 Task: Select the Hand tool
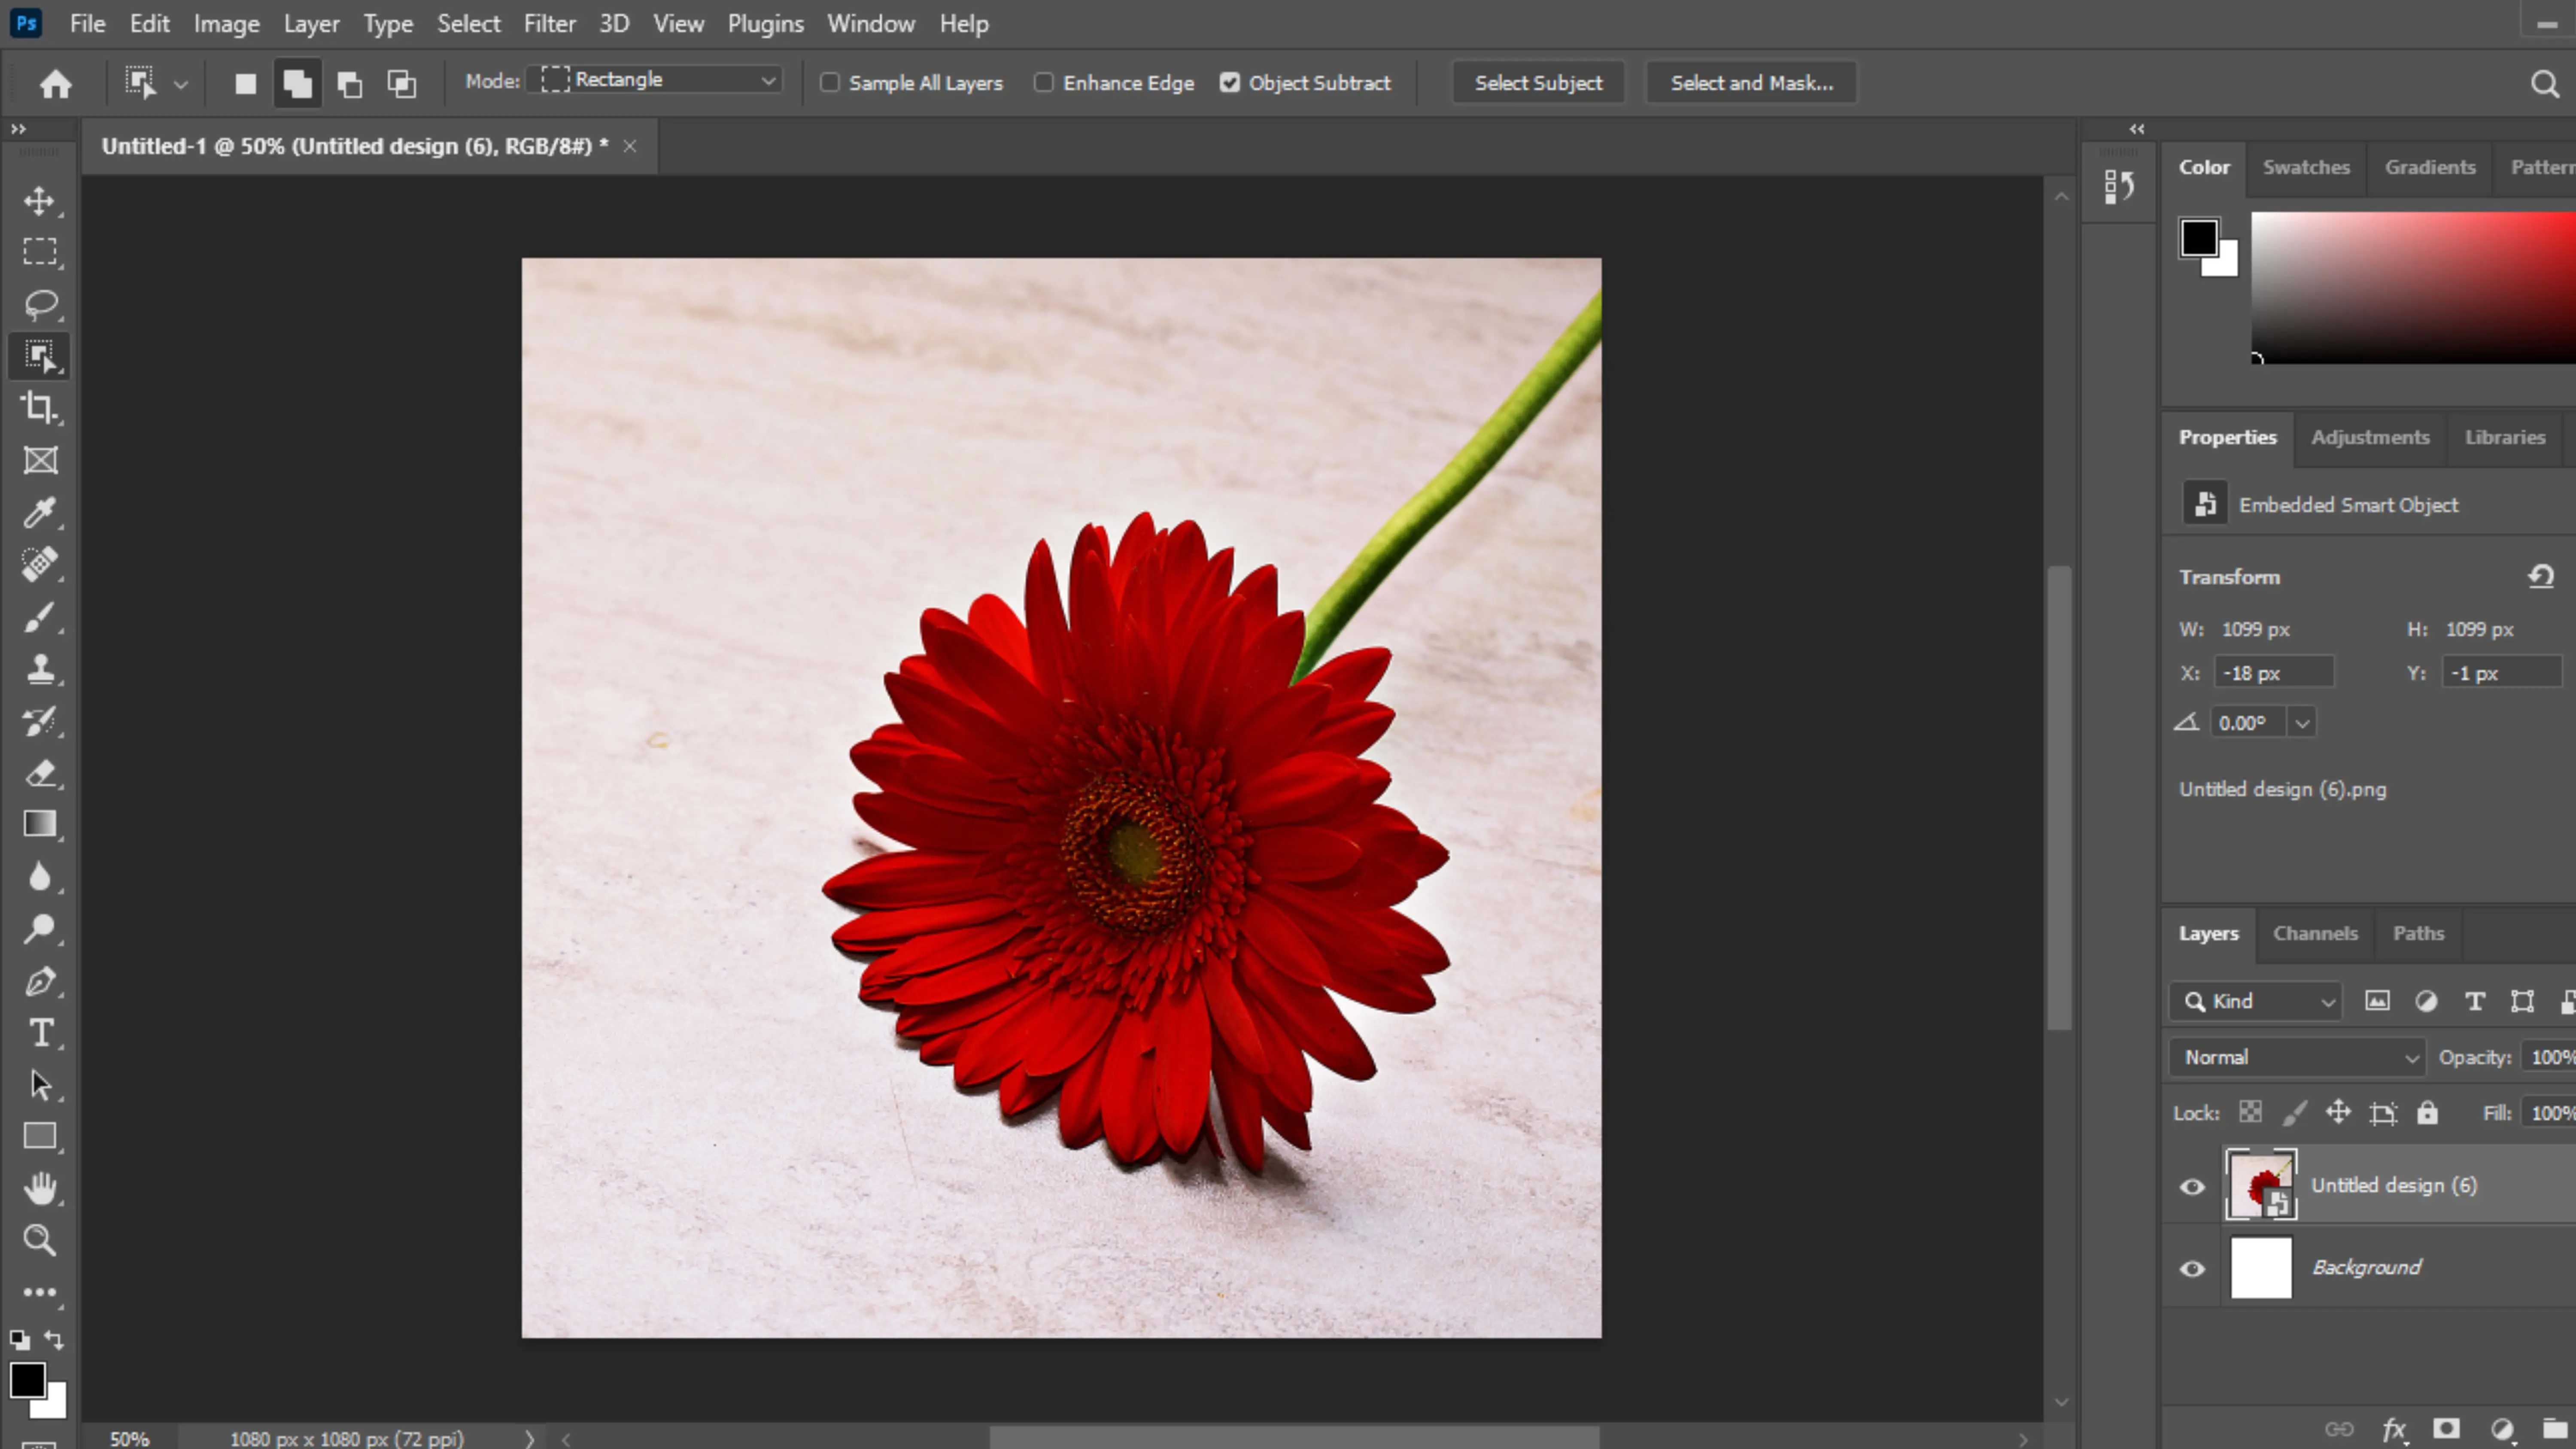click(x=40, y=1189)
